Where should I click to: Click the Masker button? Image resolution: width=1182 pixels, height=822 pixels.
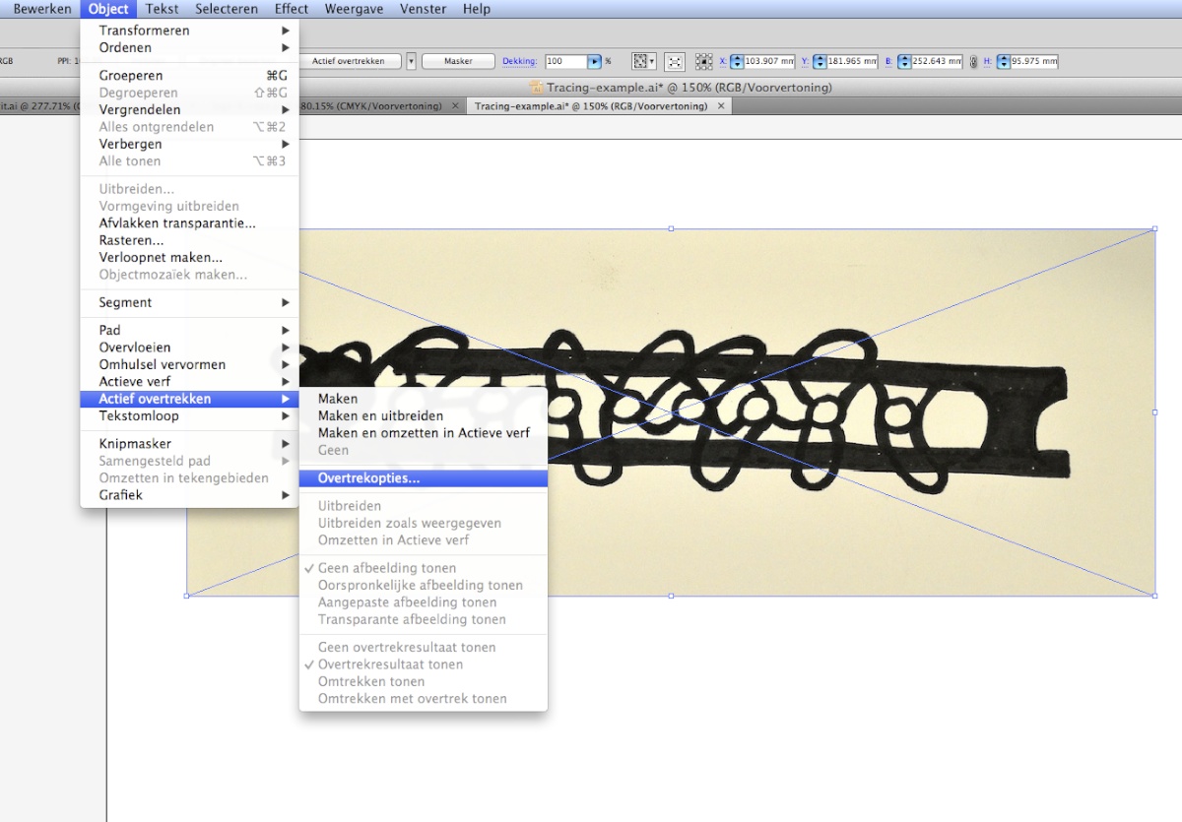pos(458,61)
